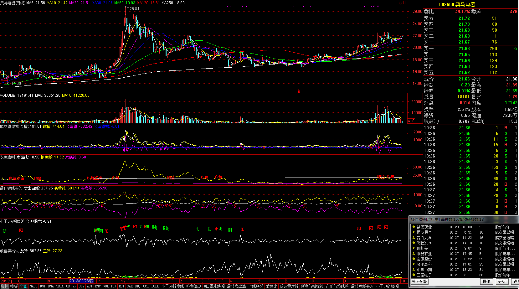Click the 设置 button in alert panel

(516, 281)
